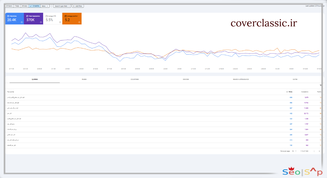Switch to the Pages tab
This screenshot has height=178, width=327.
tap(84, 79)
